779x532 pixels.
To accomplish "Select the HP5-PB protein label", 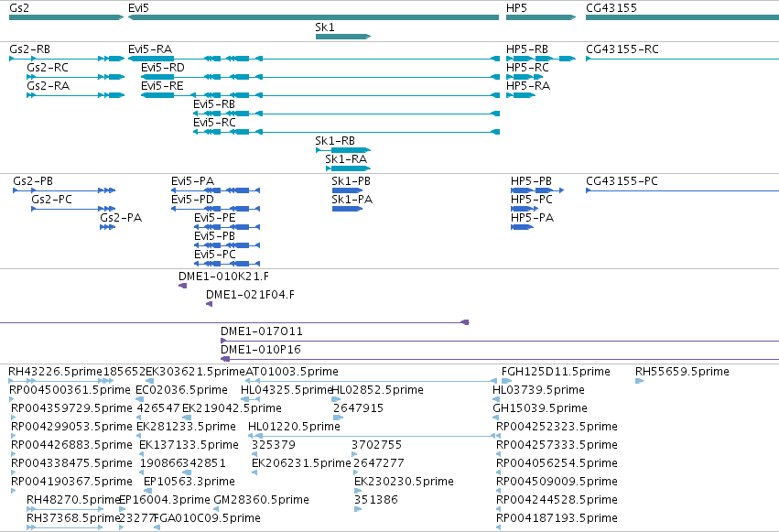I will pyautogui.click(x=532, y=182).
